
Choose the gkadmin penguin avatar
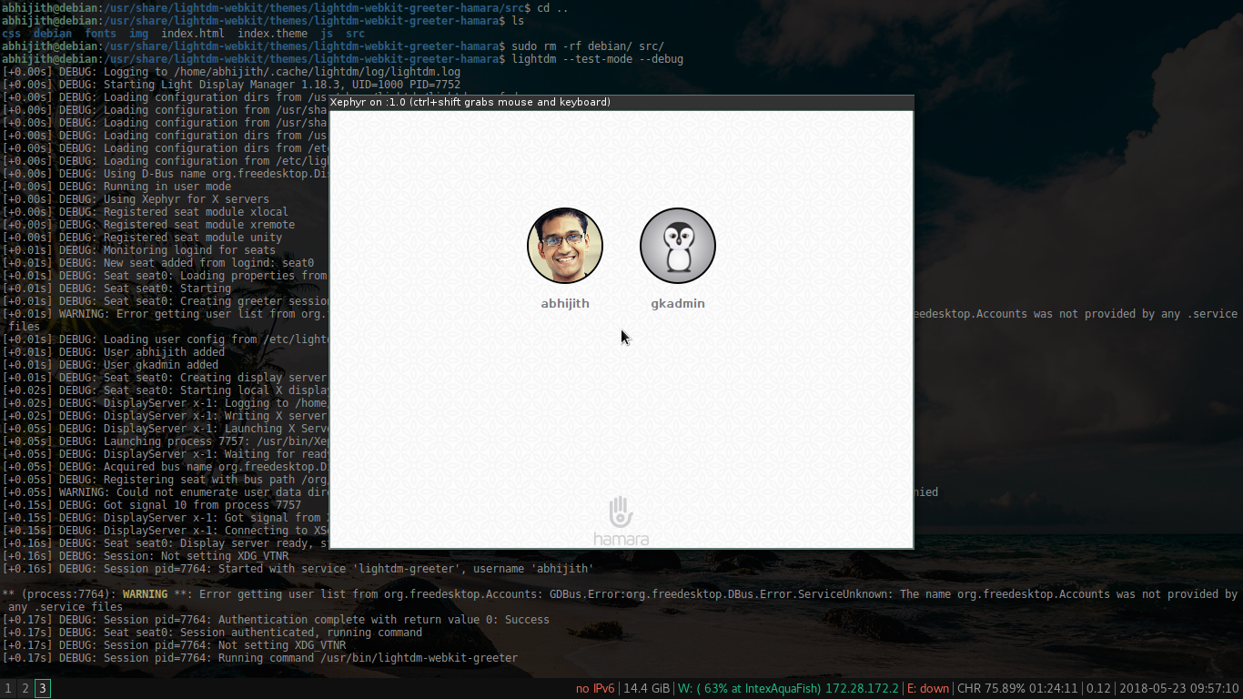tap(678, 246)
